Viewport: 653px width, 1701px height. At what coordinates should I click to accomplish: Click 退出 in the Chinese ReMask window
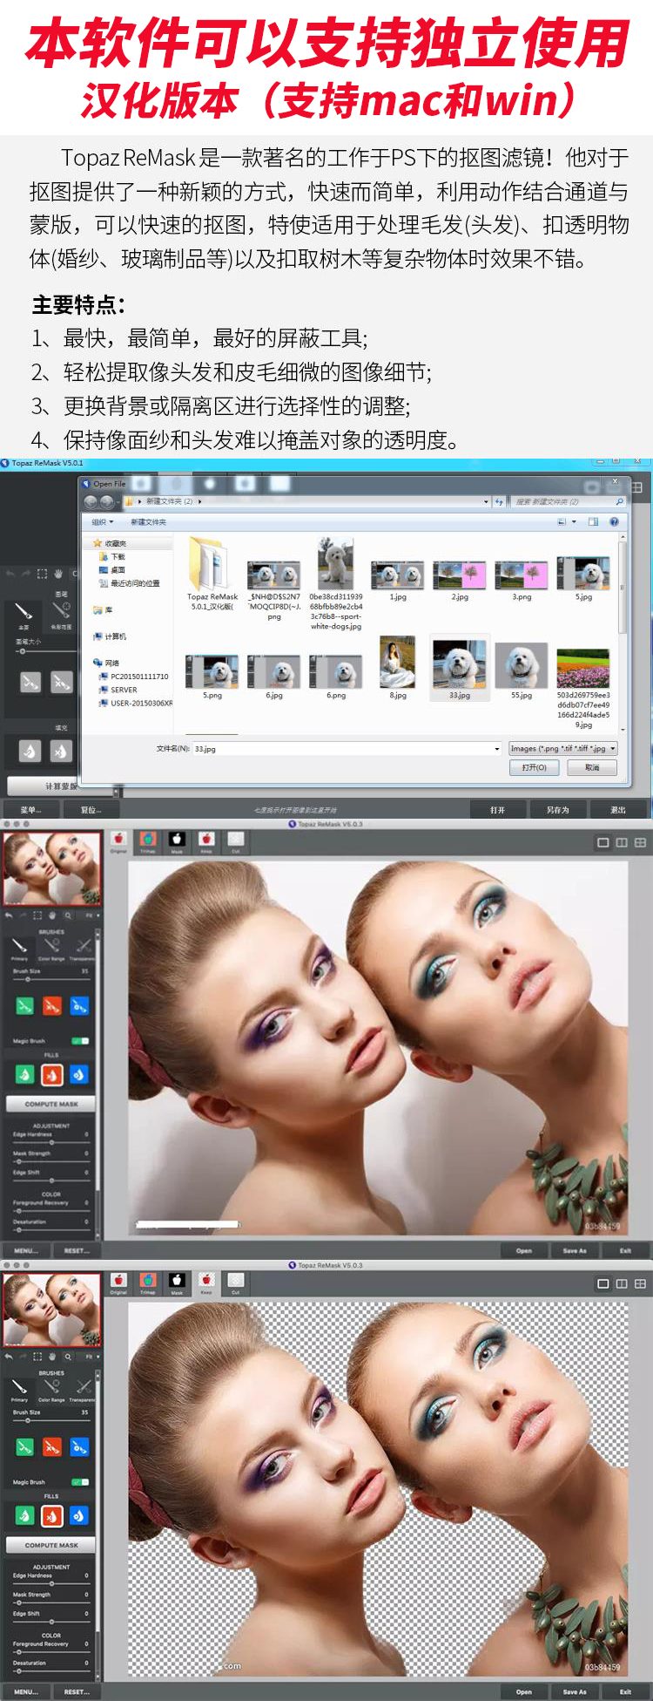[618, 810]
